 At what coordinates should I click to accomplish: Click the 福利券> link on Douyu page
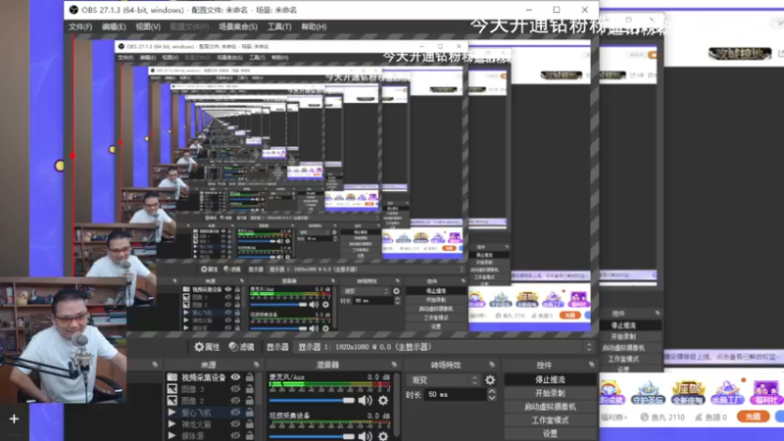(614, 417)
